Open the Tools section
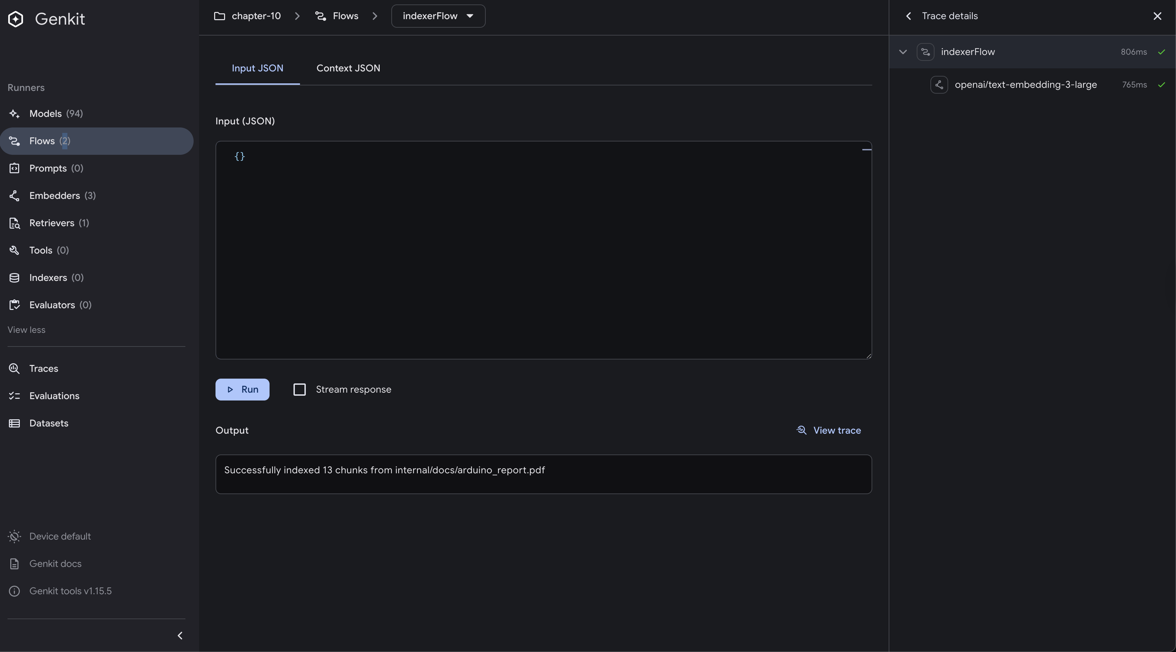 (96, 250)
